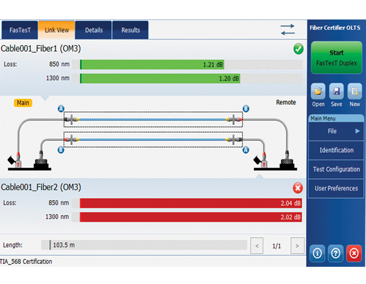The width and height of the screenshot is (366, 284).
Task: Select the Remote unit label
Action: (286, 102)
